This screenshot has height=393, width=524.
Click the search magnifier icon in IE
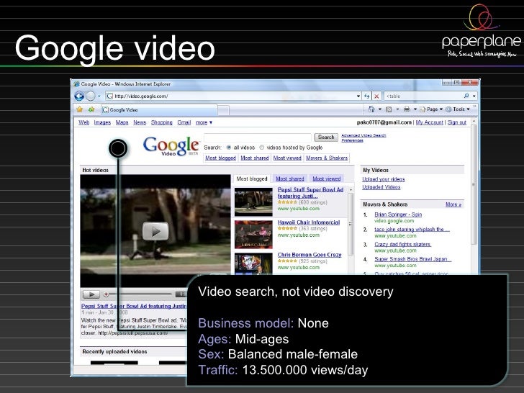[x=466, y=96]
